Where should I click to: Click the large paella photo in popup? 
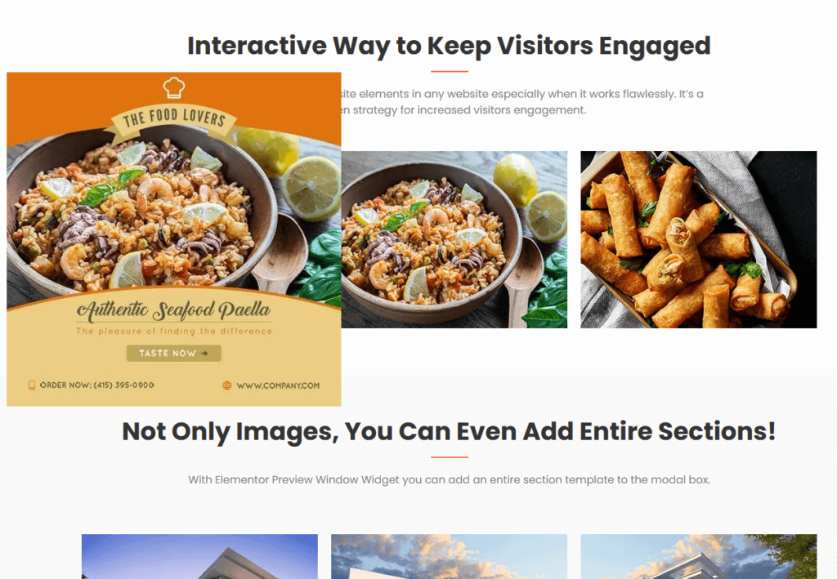tap(174, 213)
